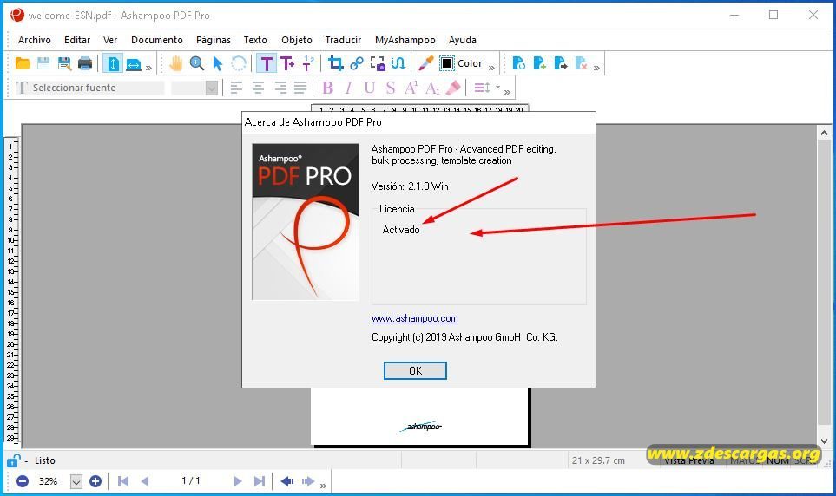Viewport: 836px width, 496px height.
Task: Click the Insert page icon
Action: pyautogui.click(x=540, y=63)
